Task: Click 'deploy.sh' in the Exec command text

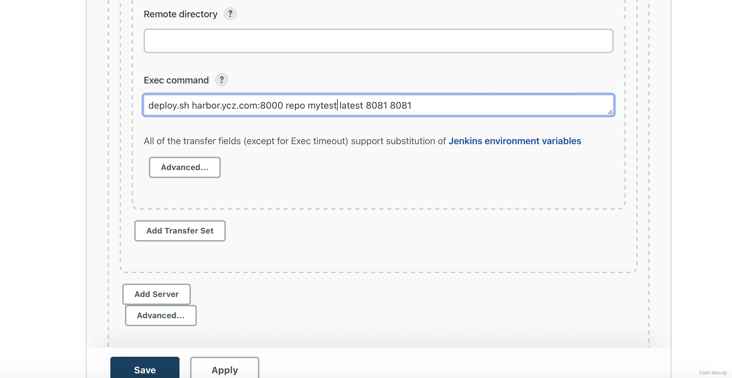Action: pos(169,106)
